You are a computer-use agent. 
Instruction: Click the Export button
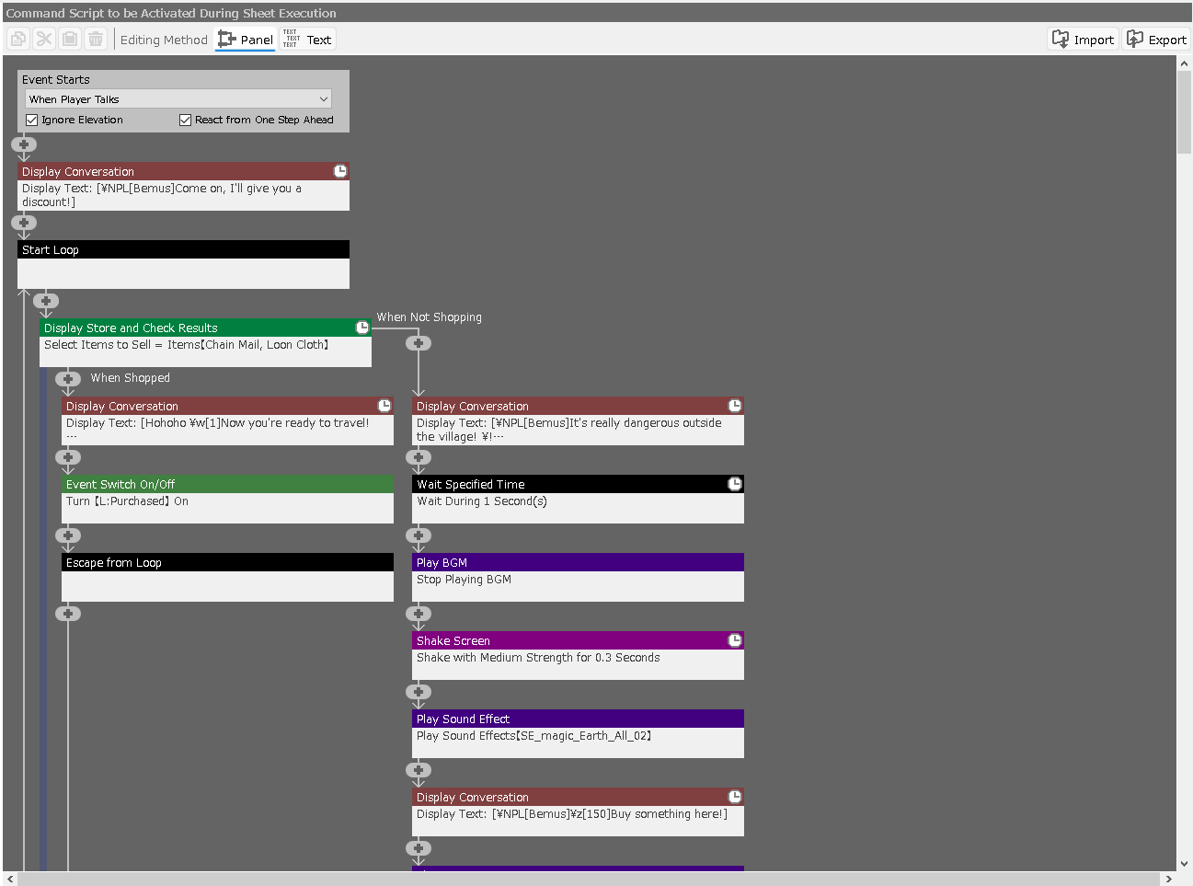(x=1157, y=40)
